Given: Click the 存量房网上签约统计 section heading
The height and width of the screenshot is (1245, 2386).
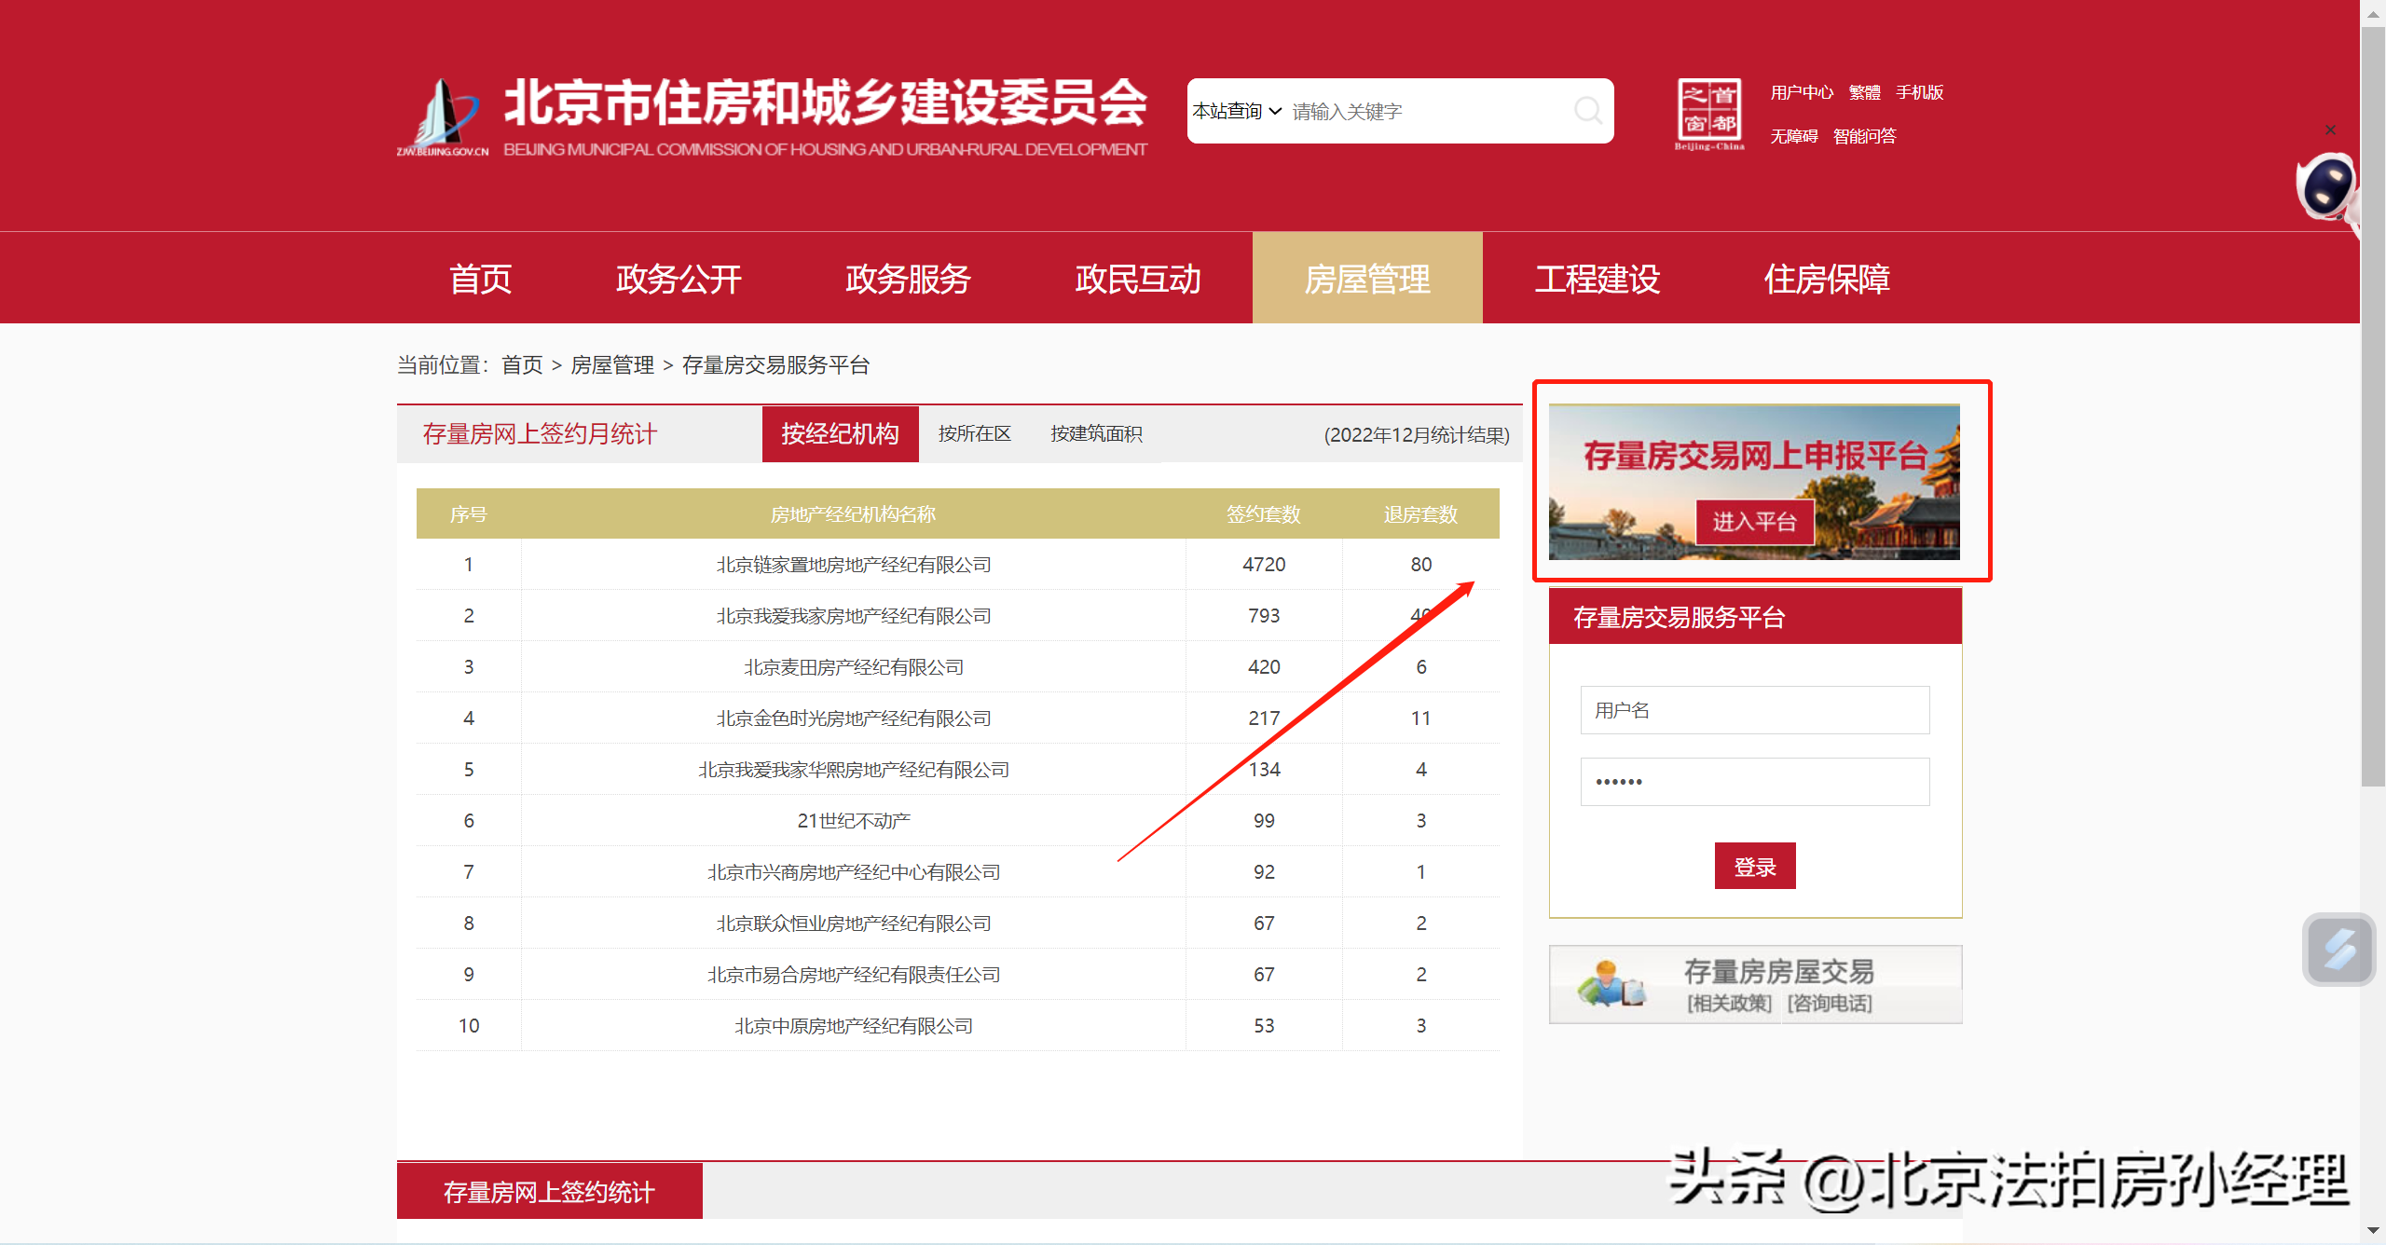Looking at the screenshot, I should [550, 1192].
